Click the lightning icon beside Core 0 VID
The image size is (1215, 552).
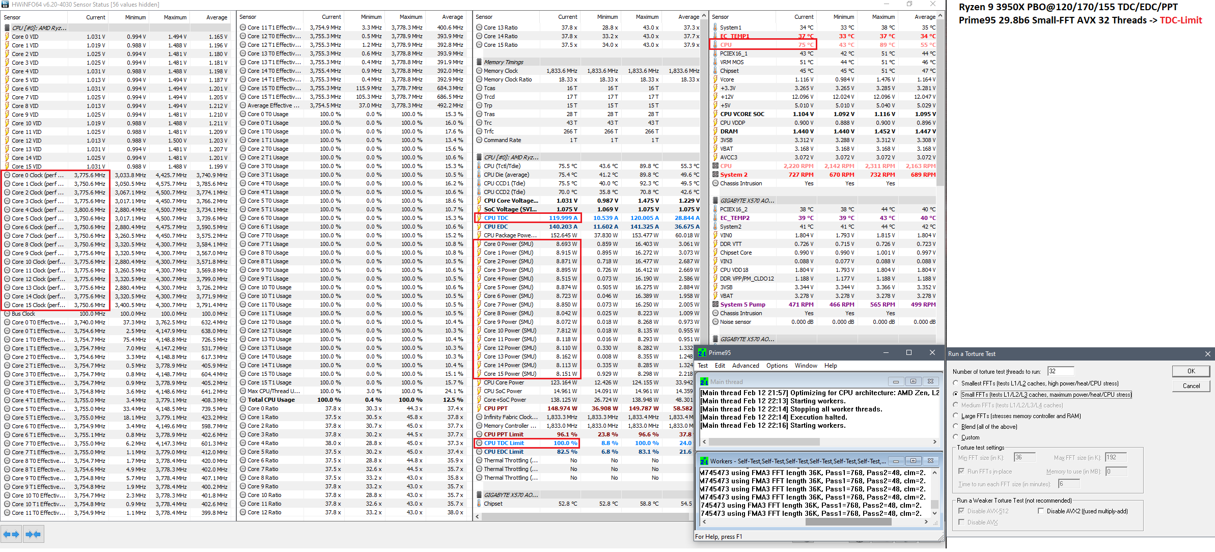point(7,37)
